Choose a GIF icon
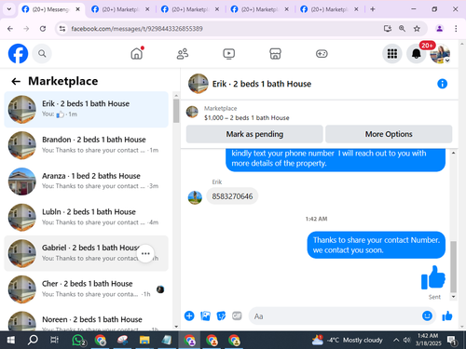 237,316
